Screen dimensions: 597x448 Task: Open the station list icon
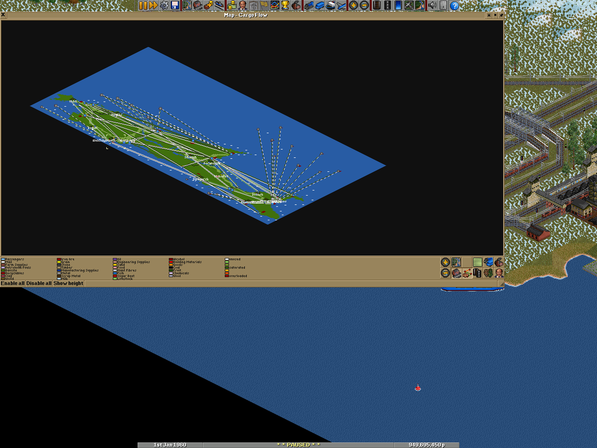219,6
